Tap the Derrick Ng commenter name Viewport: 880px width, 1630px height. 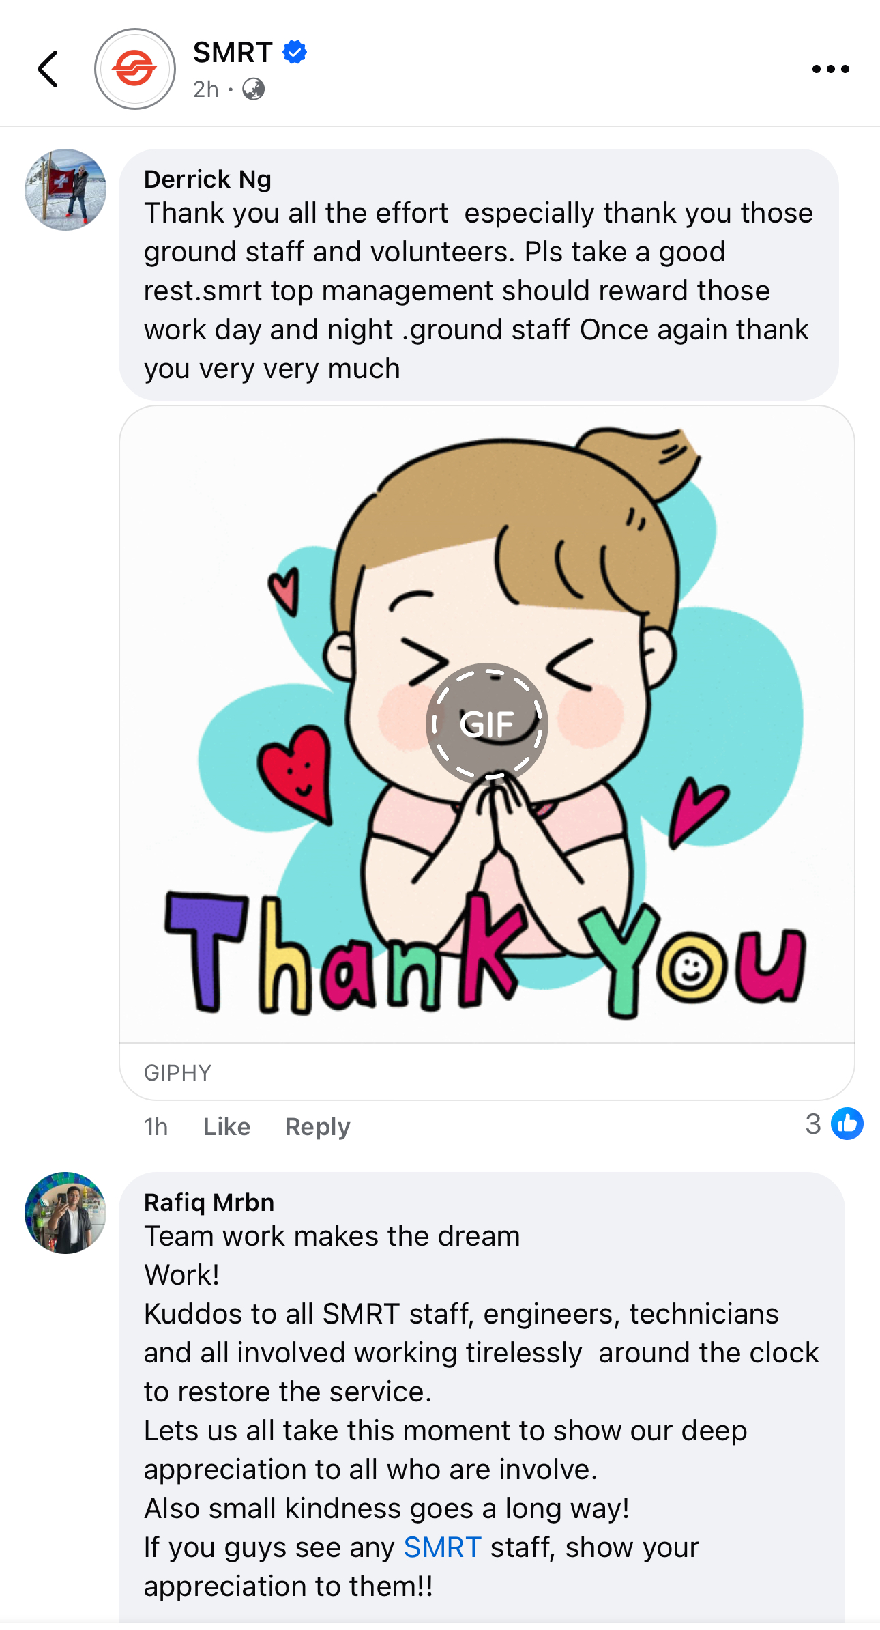coord(207,179)
